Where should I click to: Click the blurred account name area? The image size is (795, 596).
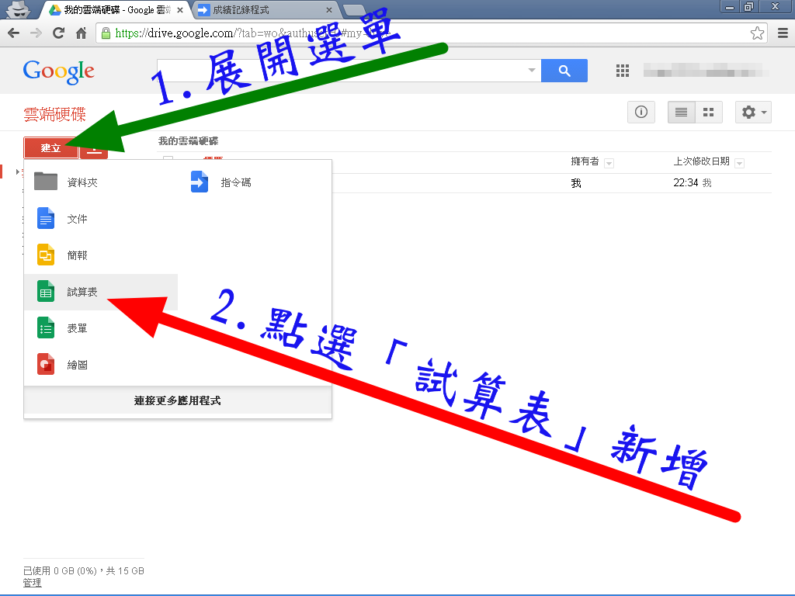[706, 71]
